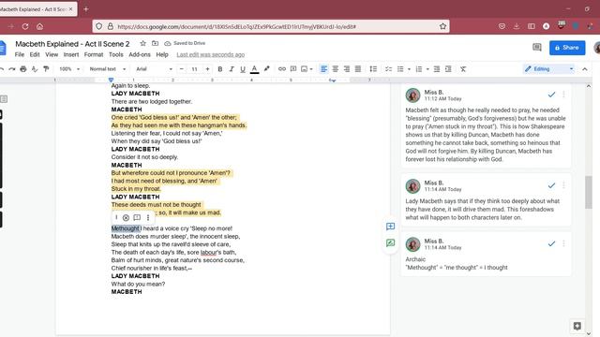Open the Insert menu
Screen dimensions: 600x337
coord(71,54)
